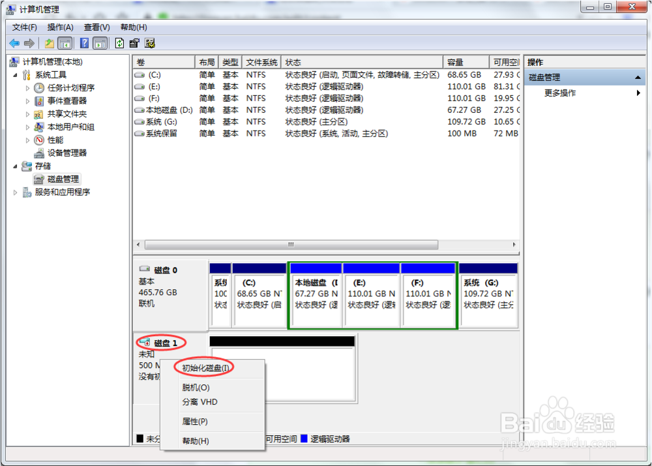Sort by the 布局 column header
This screenshot has width=652, height=466.
(207, 63)
